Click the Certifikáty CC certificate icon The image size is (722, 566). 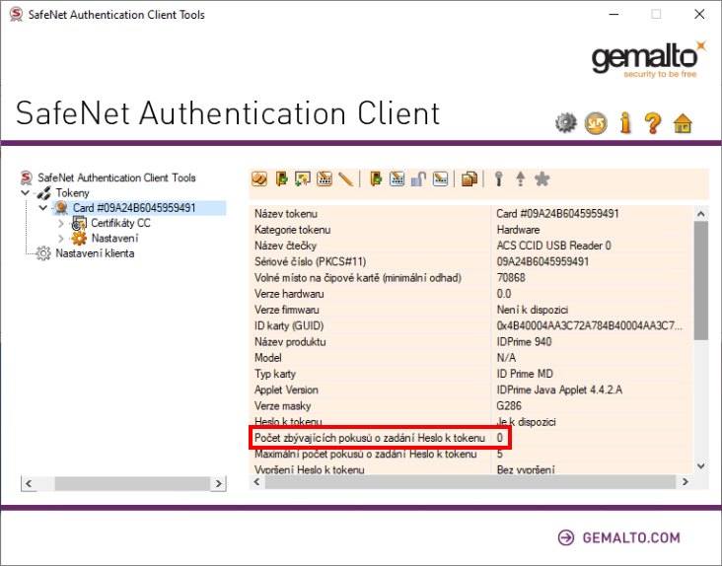click(x=79, y=223)
